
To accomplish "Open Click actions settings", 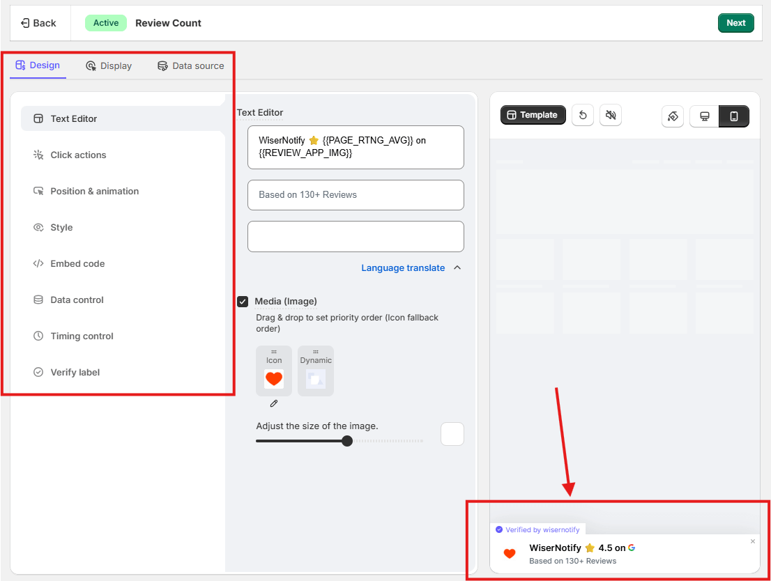I will (78, 155).
